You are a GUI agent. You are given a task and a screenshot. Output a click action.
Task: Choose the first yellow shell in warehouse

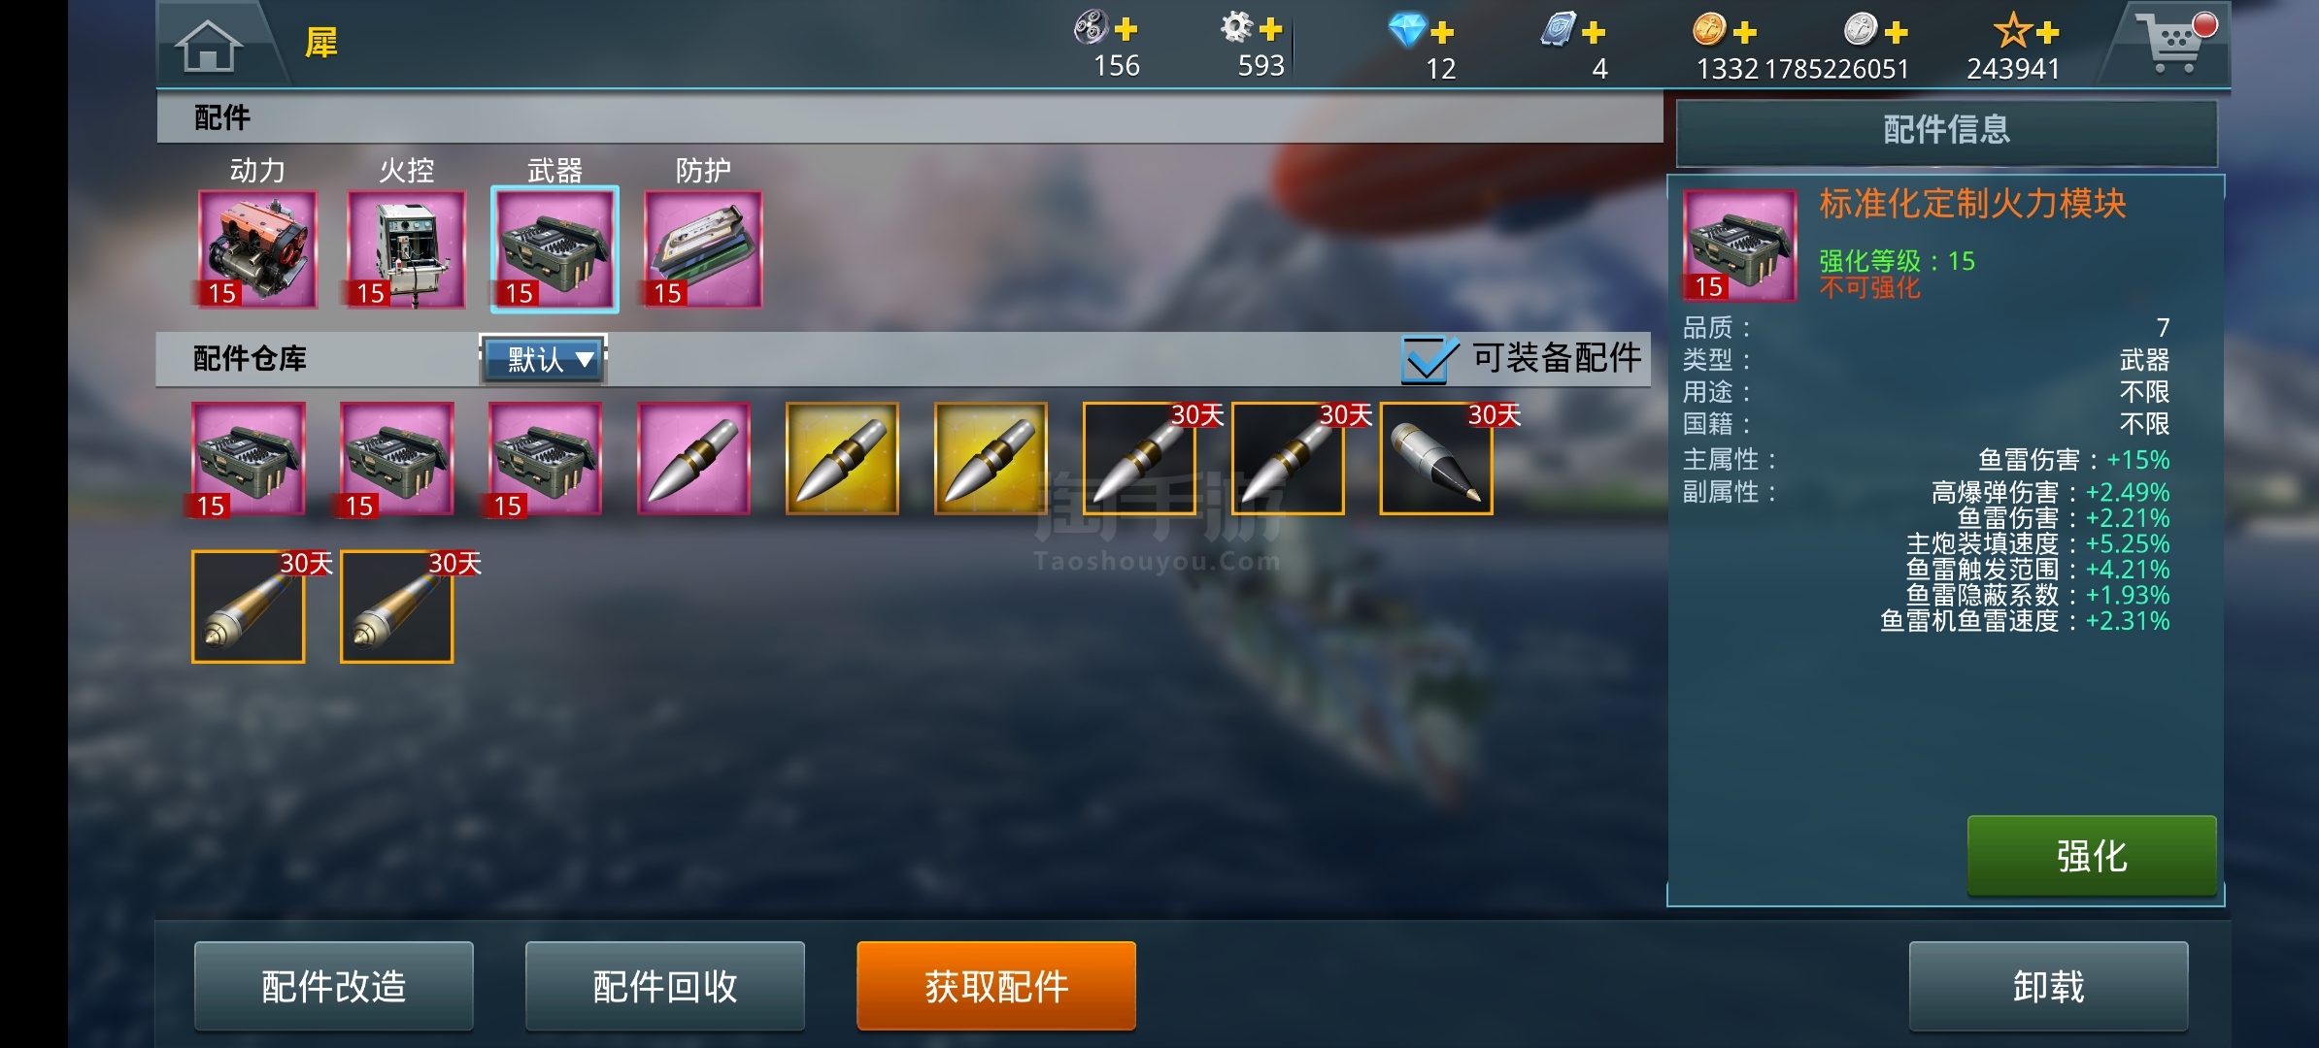pyautogui.click(x=842, y=458)
